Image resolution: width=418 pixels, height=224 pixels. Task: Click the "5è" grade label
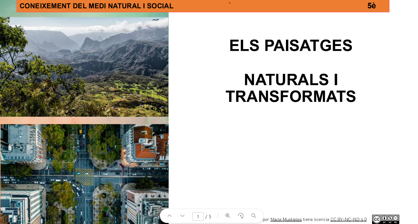click(x=372, y=6)
